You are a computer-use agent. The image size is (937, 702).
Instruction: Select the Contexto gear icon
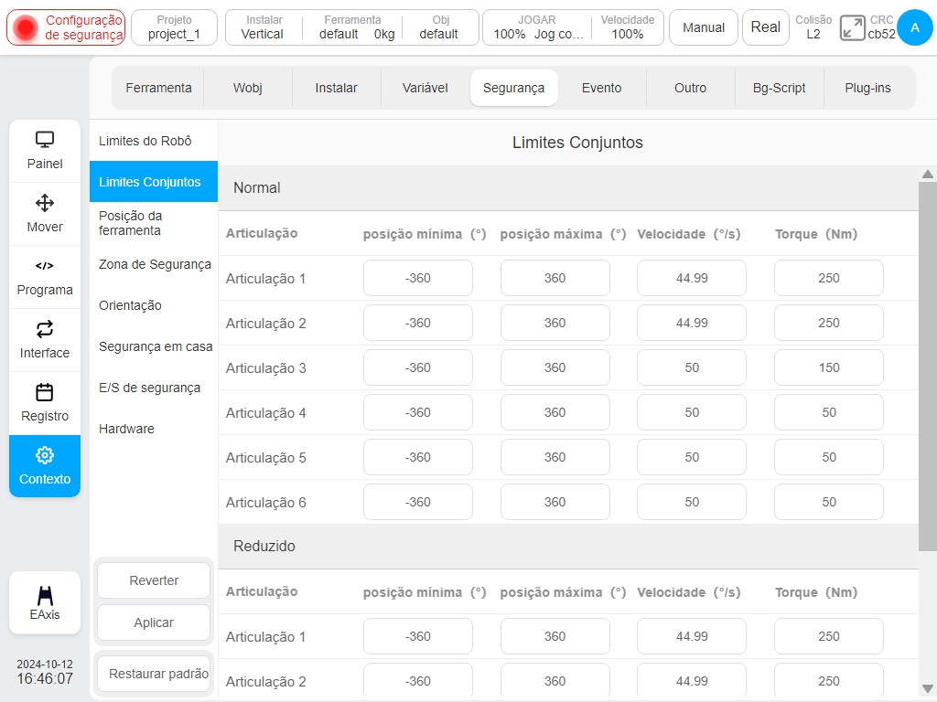45,455
